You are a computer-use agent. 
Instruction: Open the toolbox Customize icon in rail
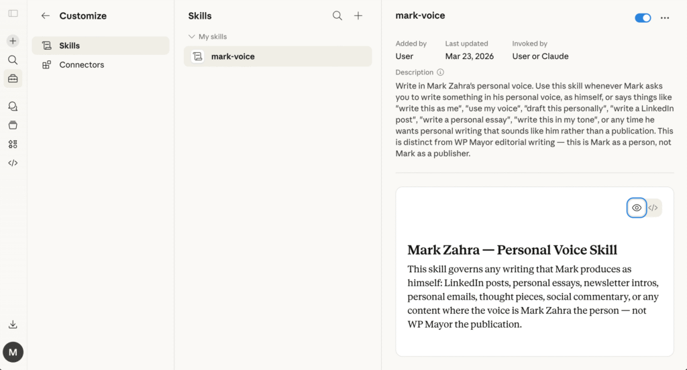[13, 78]
